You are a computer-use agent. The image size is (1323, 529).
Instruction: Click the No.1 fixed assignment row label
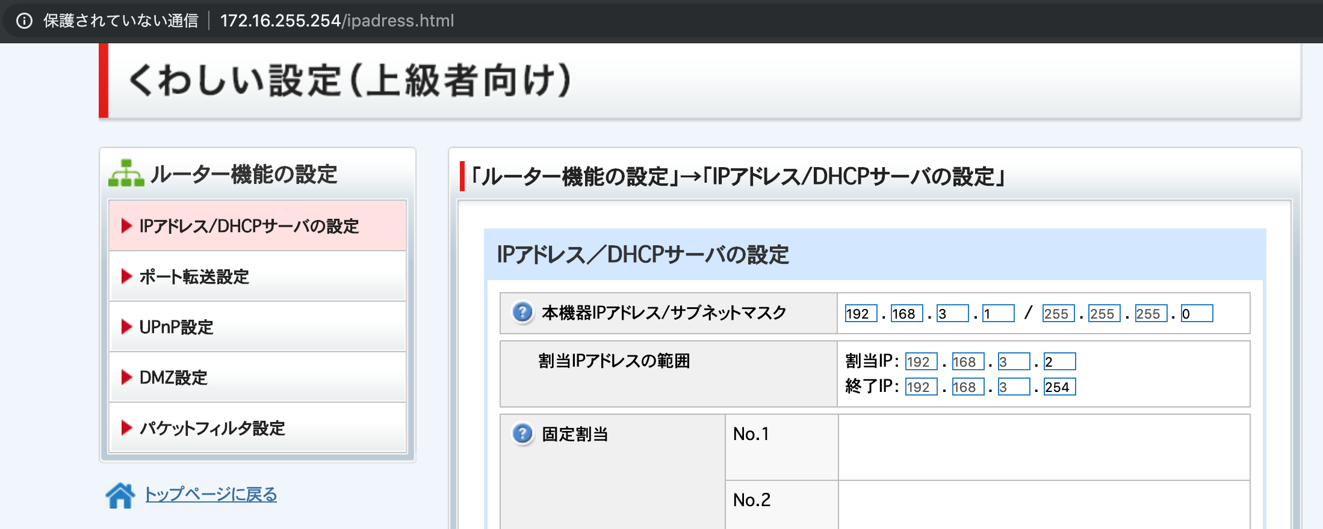coord(751,434)
